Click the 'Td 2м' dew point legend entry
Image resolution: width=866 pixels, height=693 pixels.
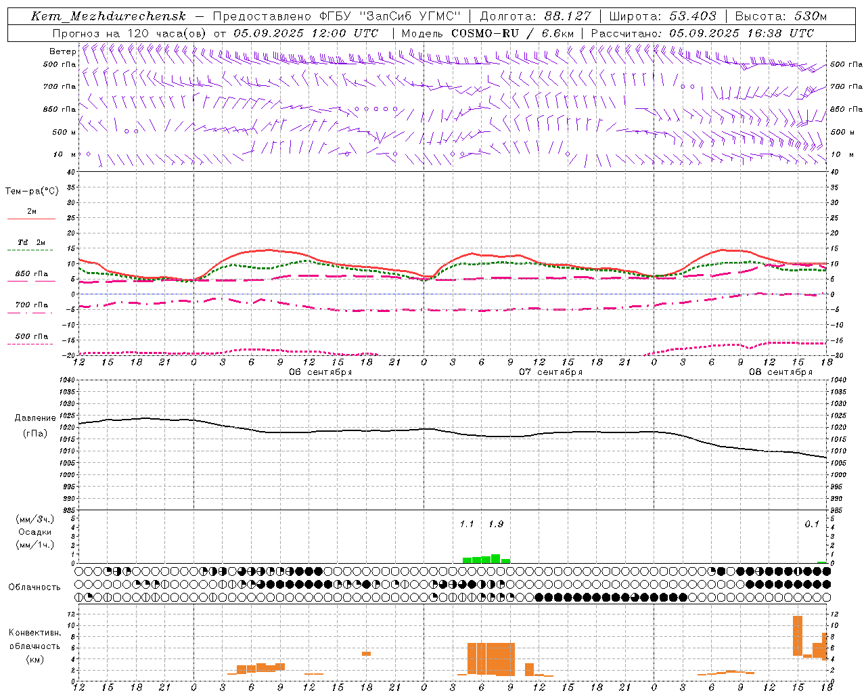[x=32, y=242]
